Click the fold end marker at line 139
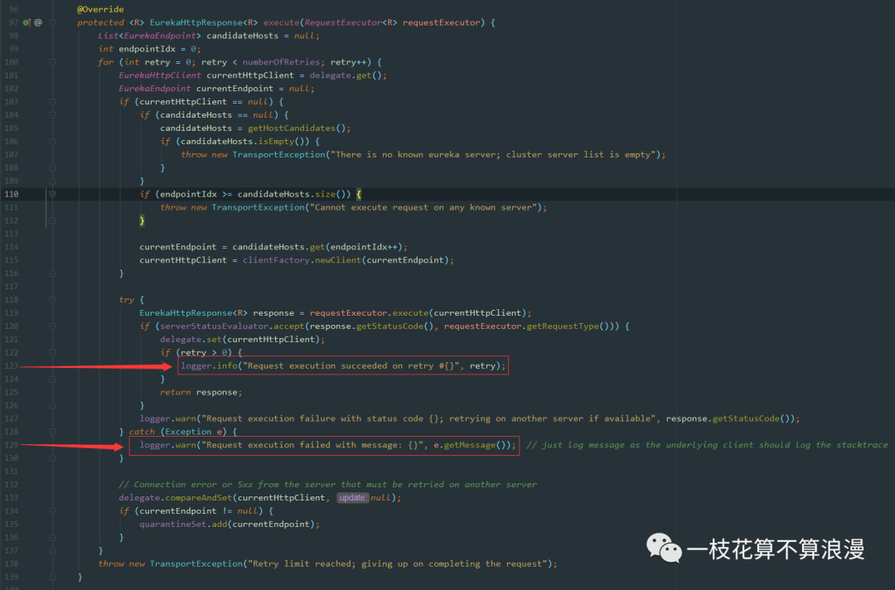The width and height of the screenshot is (895, 590). pos(52,577)
